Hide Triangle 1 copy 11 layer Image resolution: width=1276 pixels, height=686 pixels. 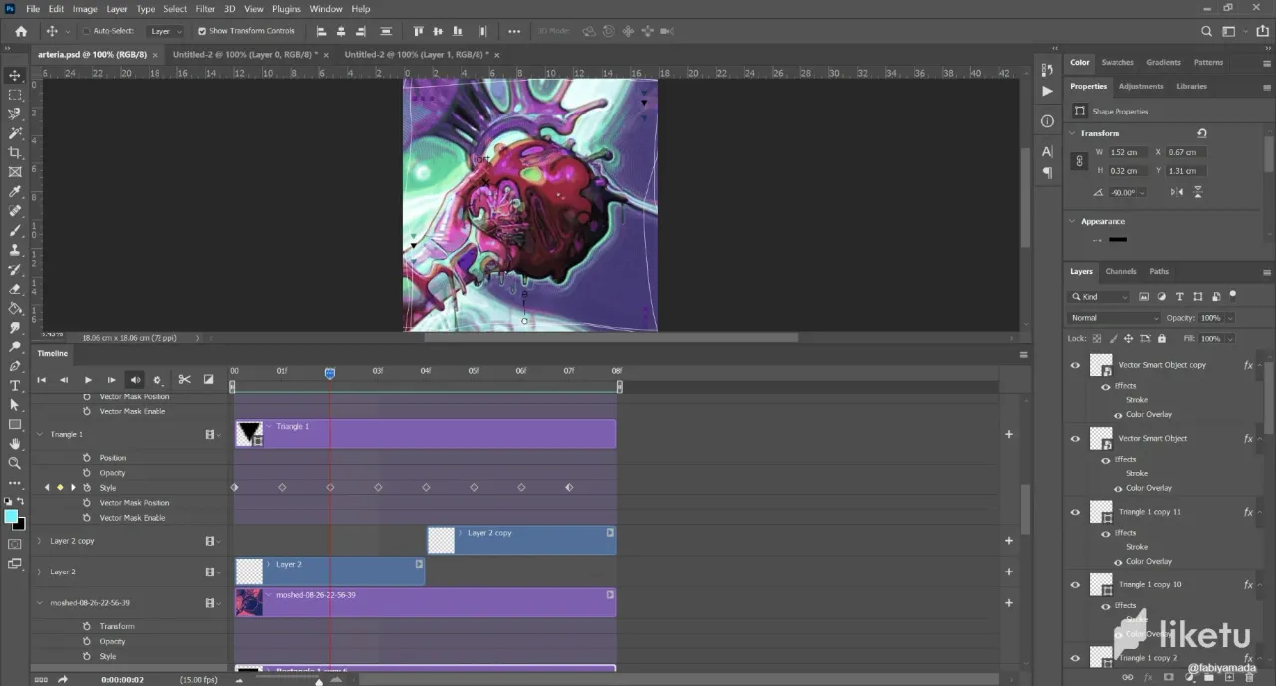(x=1075, y=512)
